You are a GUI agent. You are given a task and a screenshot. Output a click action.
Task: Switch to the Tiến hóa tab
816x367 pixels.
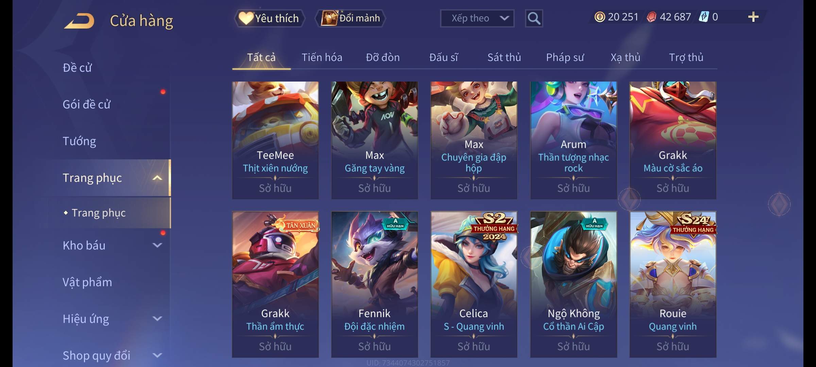click(322, 57)
